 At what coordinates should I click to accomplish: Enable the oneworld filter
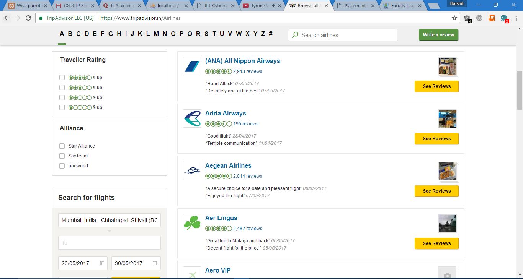(62, 166)
